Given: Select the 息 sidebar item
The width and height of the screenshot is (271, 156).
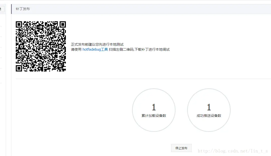Looking at the screenshot, I should pos(2,9).
